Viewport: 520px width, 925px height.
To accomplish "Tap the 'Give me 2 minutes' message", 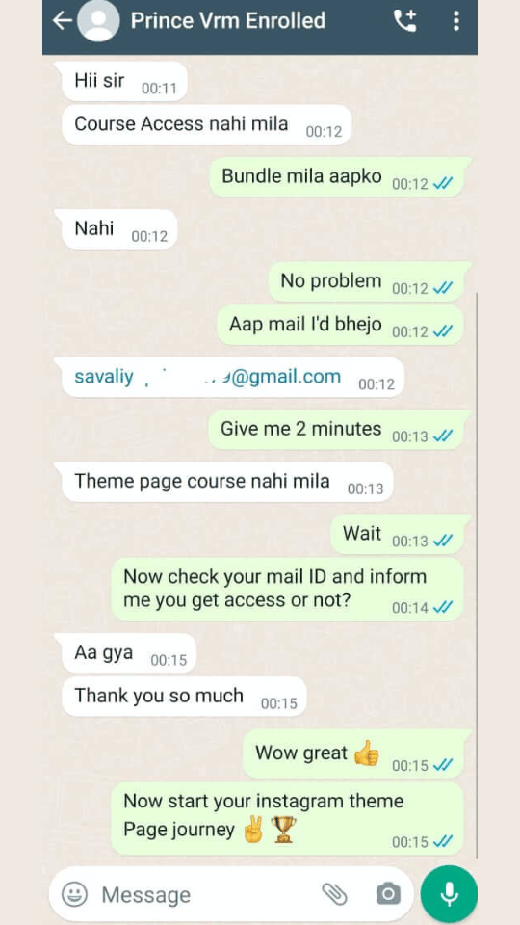I will (x=336, y=430).
